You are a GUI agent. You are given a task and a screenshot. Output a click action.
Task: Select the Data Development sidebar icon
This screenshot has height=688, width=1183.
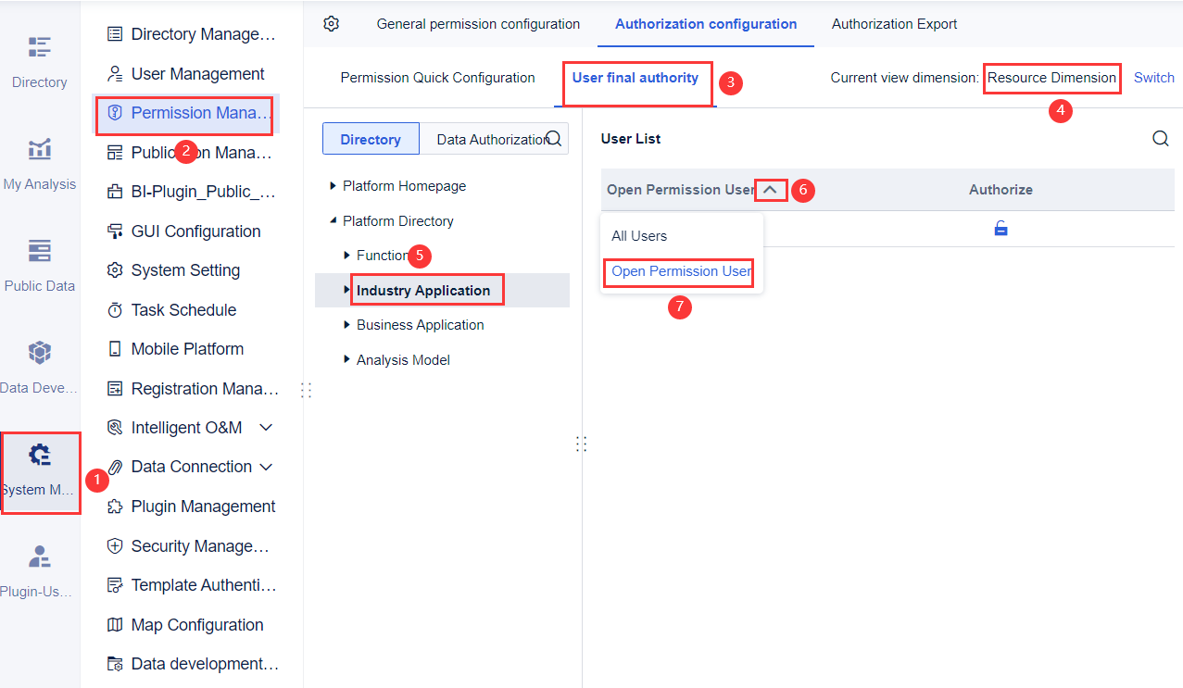click(x=39, y=364)
